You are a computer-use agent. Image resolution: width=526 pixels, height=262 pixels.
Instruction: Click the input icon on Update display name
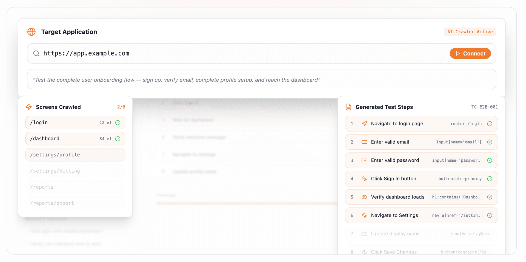tap(364, 234)
